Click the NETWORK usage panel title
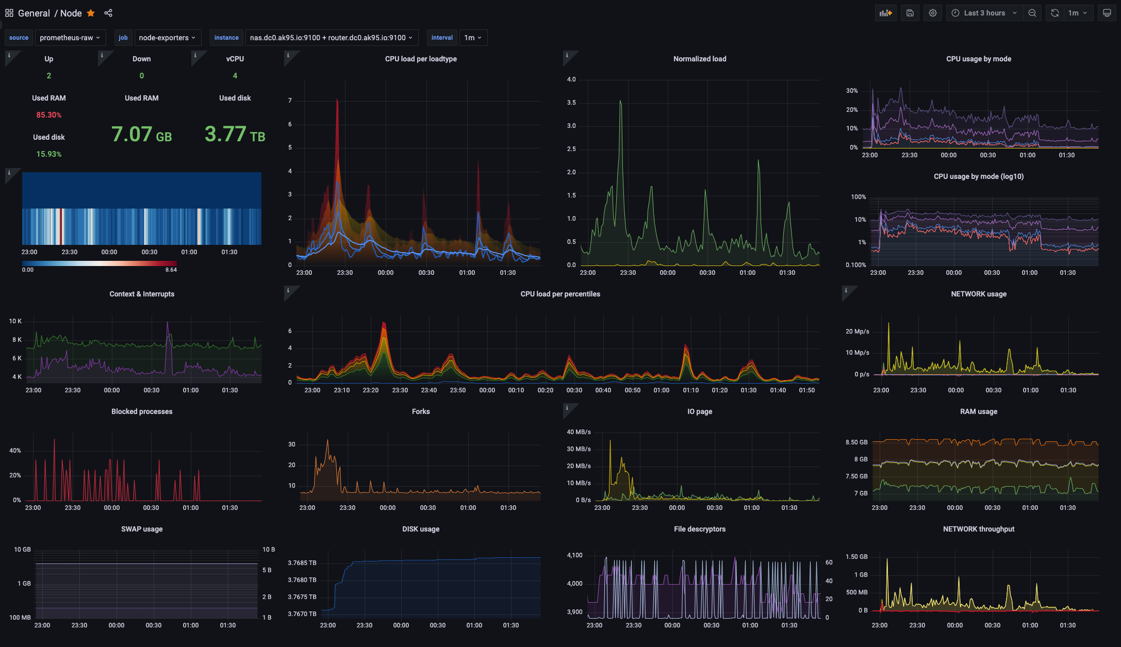This screenshot has width=1121, height=647. [x=978, y=294]
